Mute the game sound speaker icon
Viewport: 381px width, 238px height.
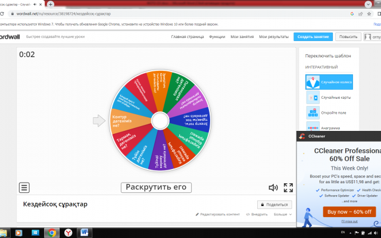(x=273, y=188)
